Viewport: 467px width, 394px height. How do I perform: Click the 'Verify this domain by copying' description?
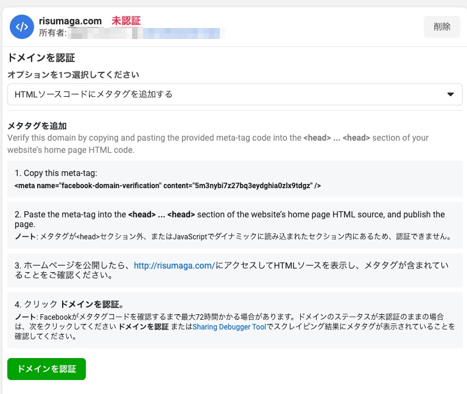[218, 144]
